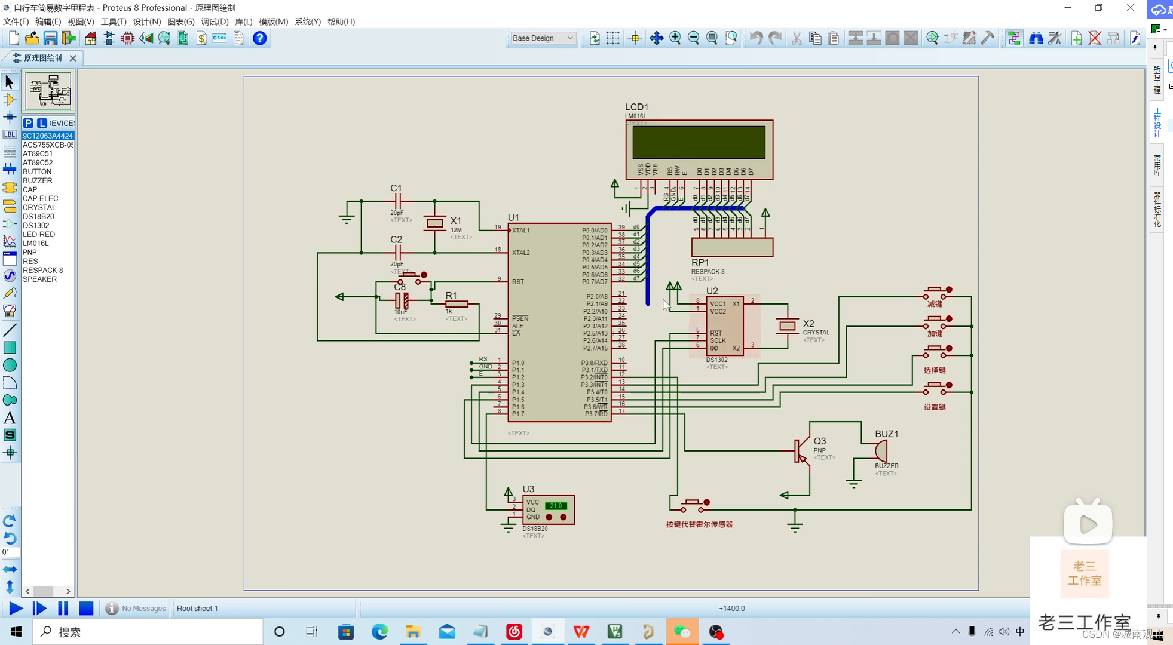This screenshot has height=645, width=1173.
Task: Switch to the 原理图绘制 tab
Action: click(42, 58)
